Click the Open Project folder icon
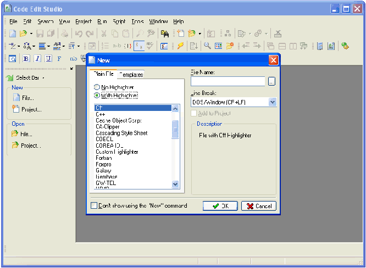The width and height of the screenshot is (366, 268). click(192, 33)
